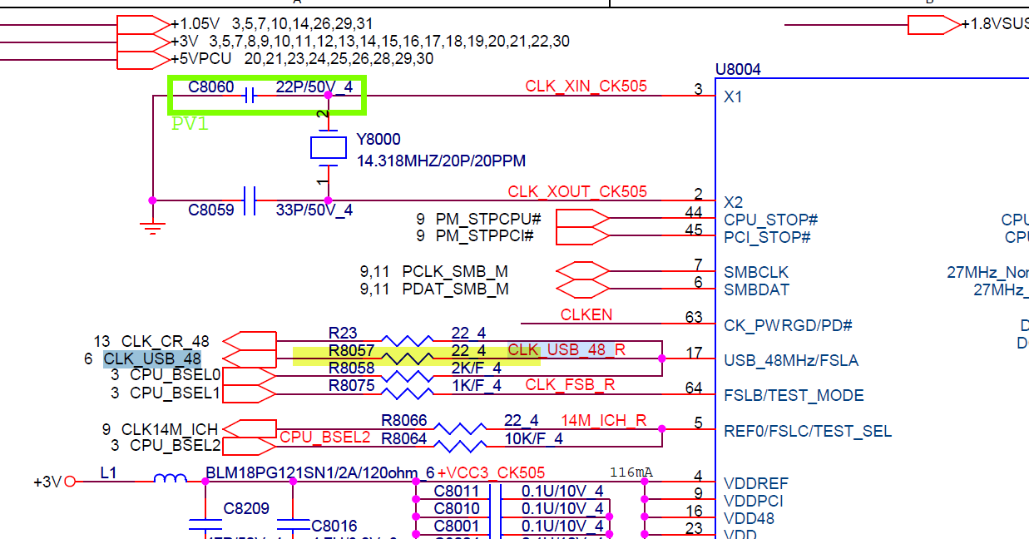The image size is (1029, 539).
Task: Click the SMBCLK pin name
Action: click(756, 272)
